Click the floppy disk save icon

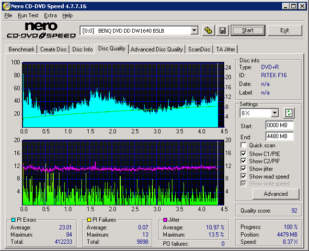pyautogui.click(x=222, y=30)
